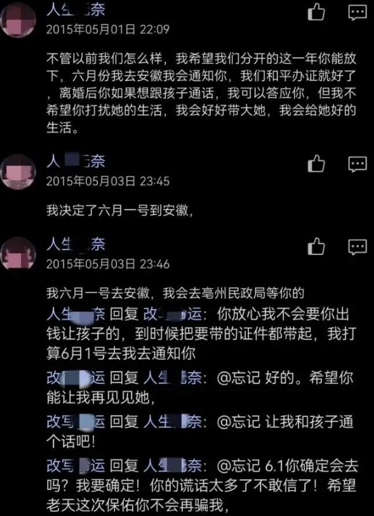Like the 22:09 May 1 comment

pyautogui.click(x=316, y=13)
